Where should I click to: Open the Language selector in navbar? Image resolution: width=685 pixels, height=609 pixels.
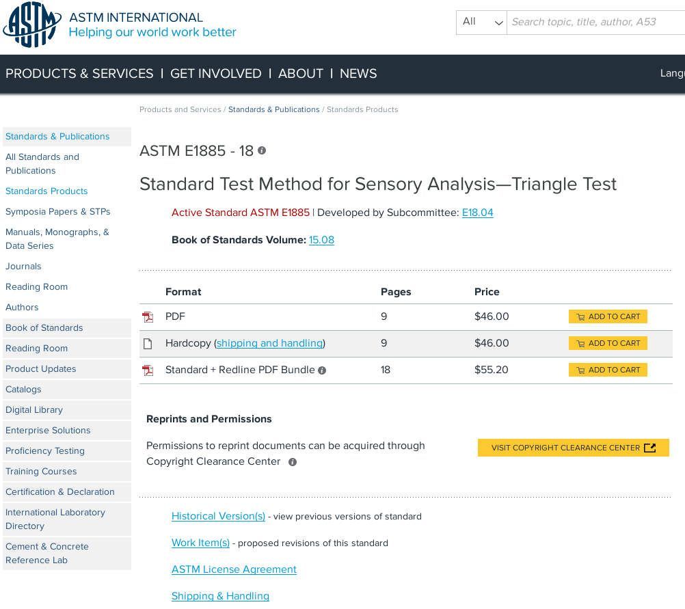[672, 73]
